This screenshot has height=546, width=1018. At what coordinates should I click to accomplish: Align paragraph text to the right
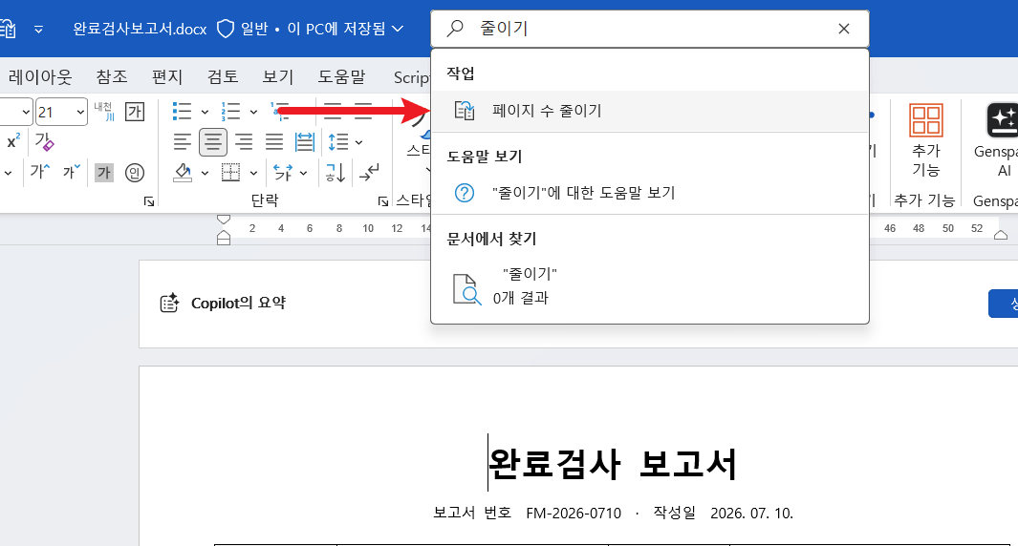(x=244, y=142)
